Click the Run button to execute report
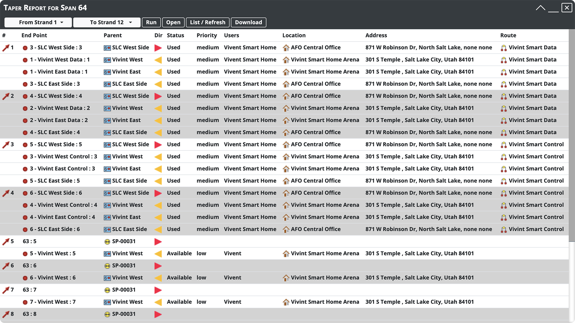 click(x=151, y=22)
